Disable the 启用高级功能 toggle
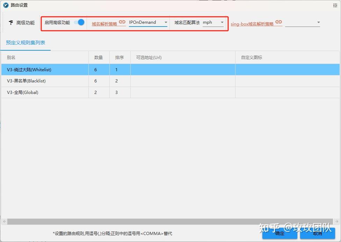 click(80, 22)
